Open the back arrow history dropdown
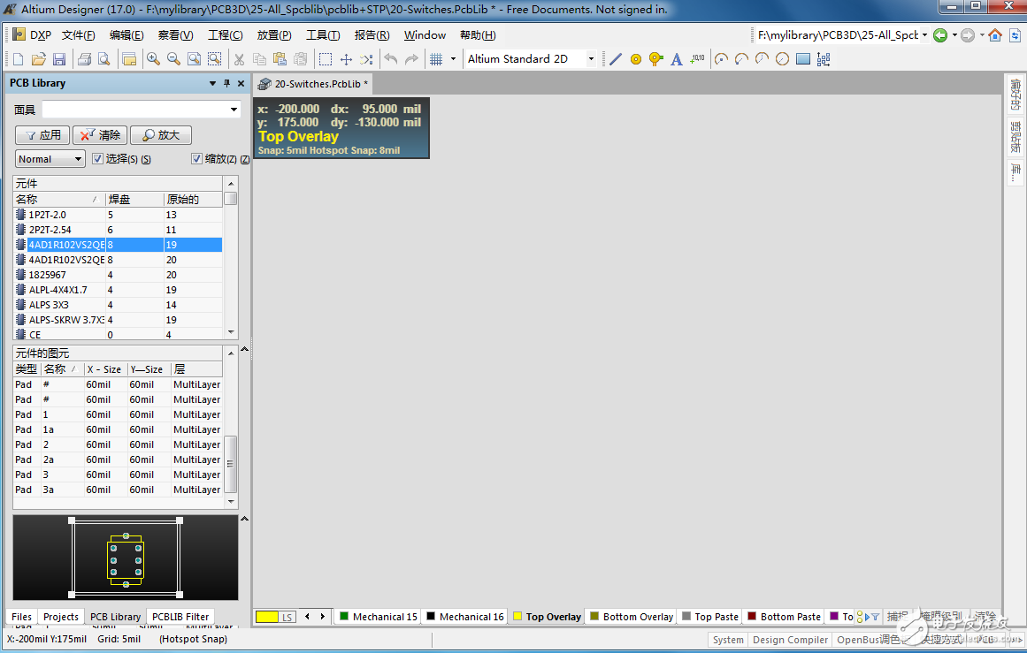This screenshot has height=653, width=1027. click(954, 35)
